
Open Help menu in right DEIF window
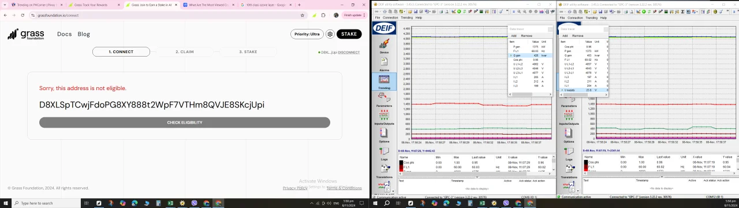coord(603,18)
